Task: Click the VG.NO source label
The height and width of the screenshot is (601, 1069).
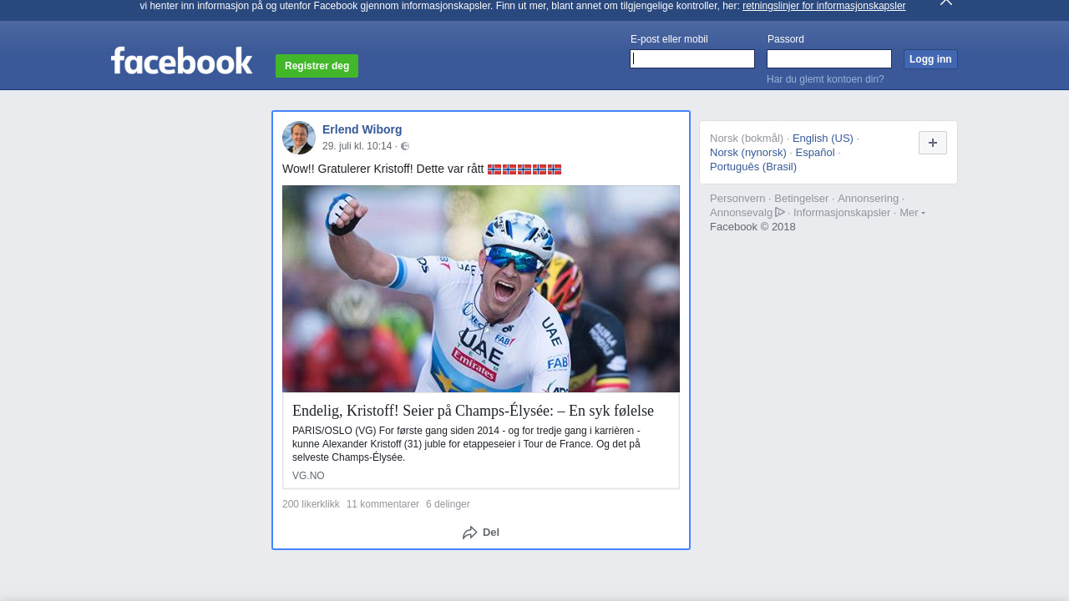Action: (308, 476)
